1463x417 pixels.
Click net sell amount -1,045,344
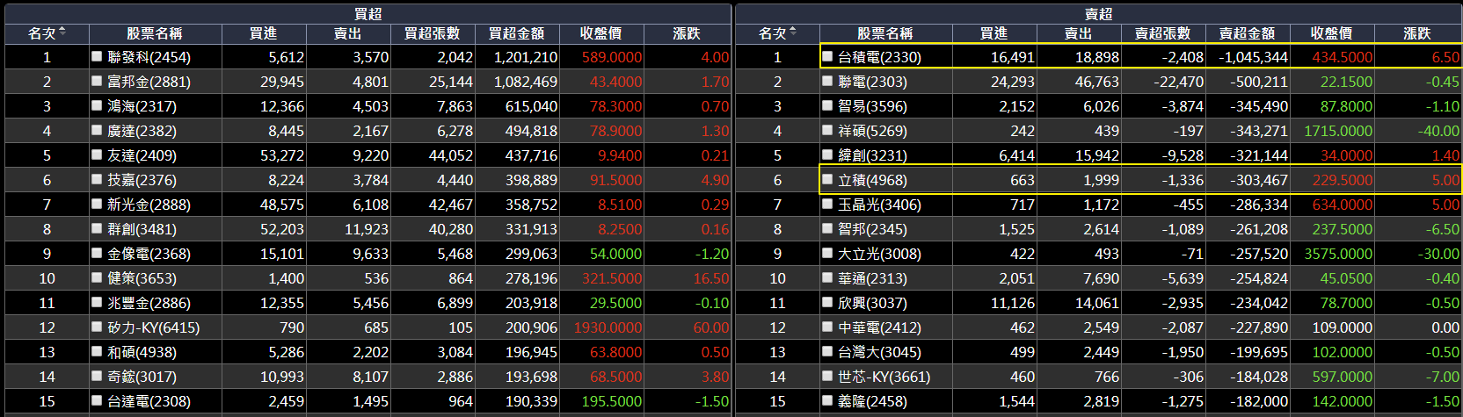tap(1253, 57)
